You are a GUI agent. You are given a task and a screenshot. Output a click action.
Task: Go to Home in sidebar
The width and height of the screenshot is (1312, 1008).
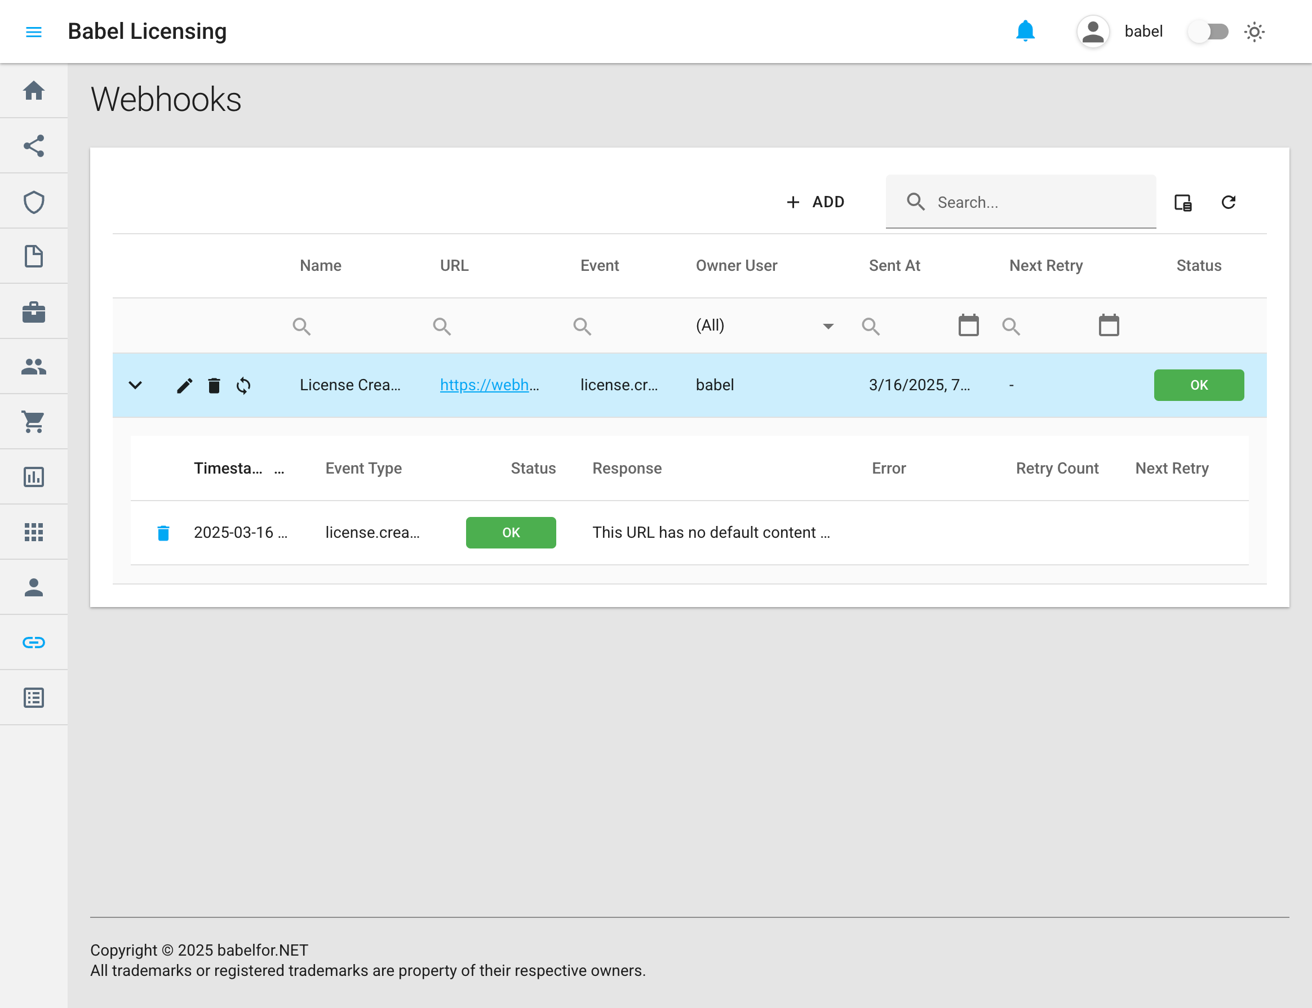pos(34,91)
